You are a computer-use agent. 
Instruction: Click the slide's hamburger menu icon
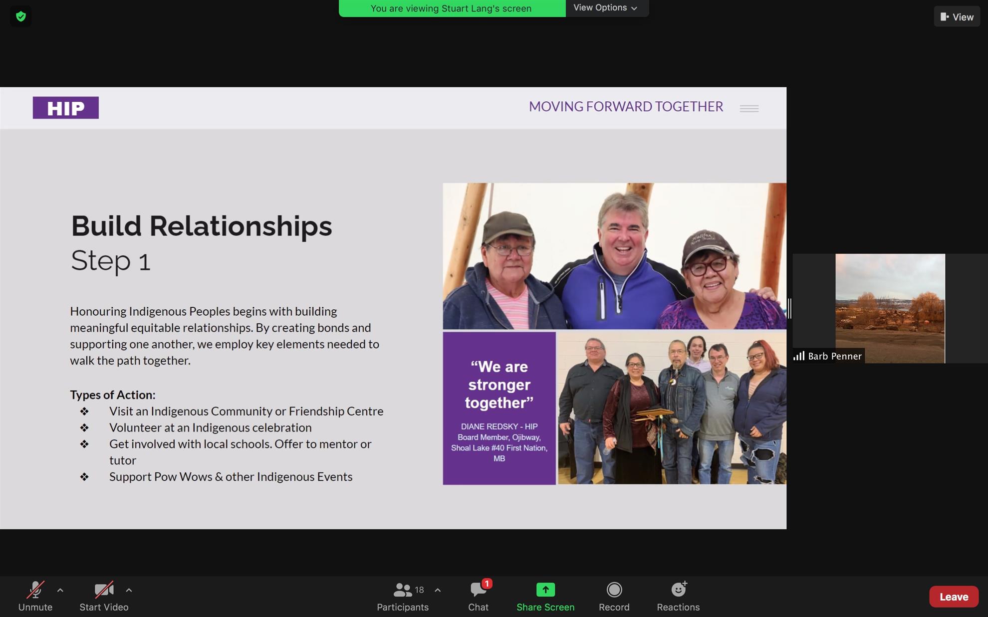click(x=749, y=108)
